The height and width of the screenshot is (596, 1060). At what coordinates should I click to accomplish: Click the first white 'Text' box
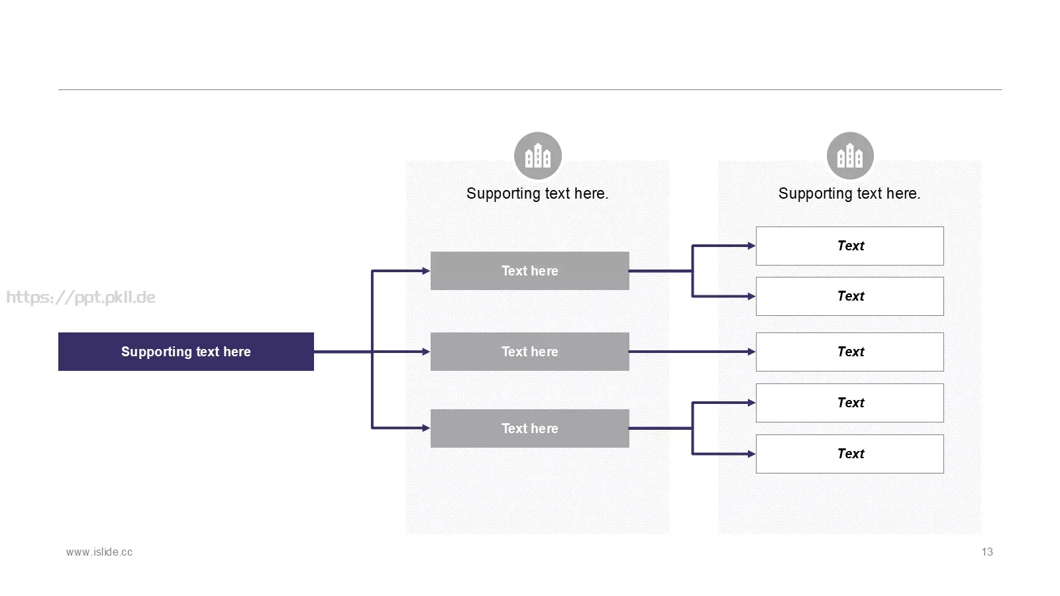[850, 246]
